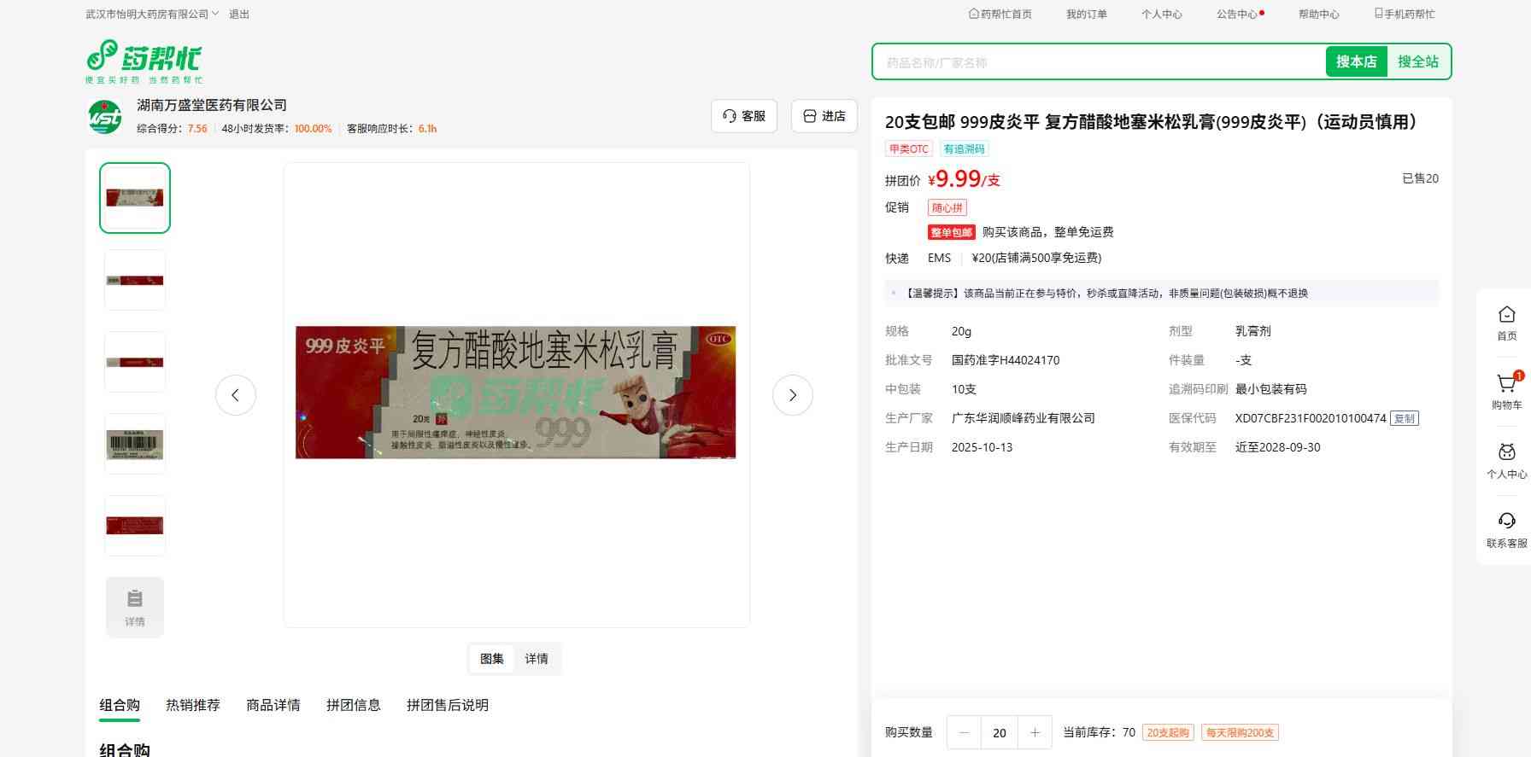The height and width of the screenshot is (757, 1531).
Task: Switch to the 拼团信息 tab
Action: click(354, 705)
